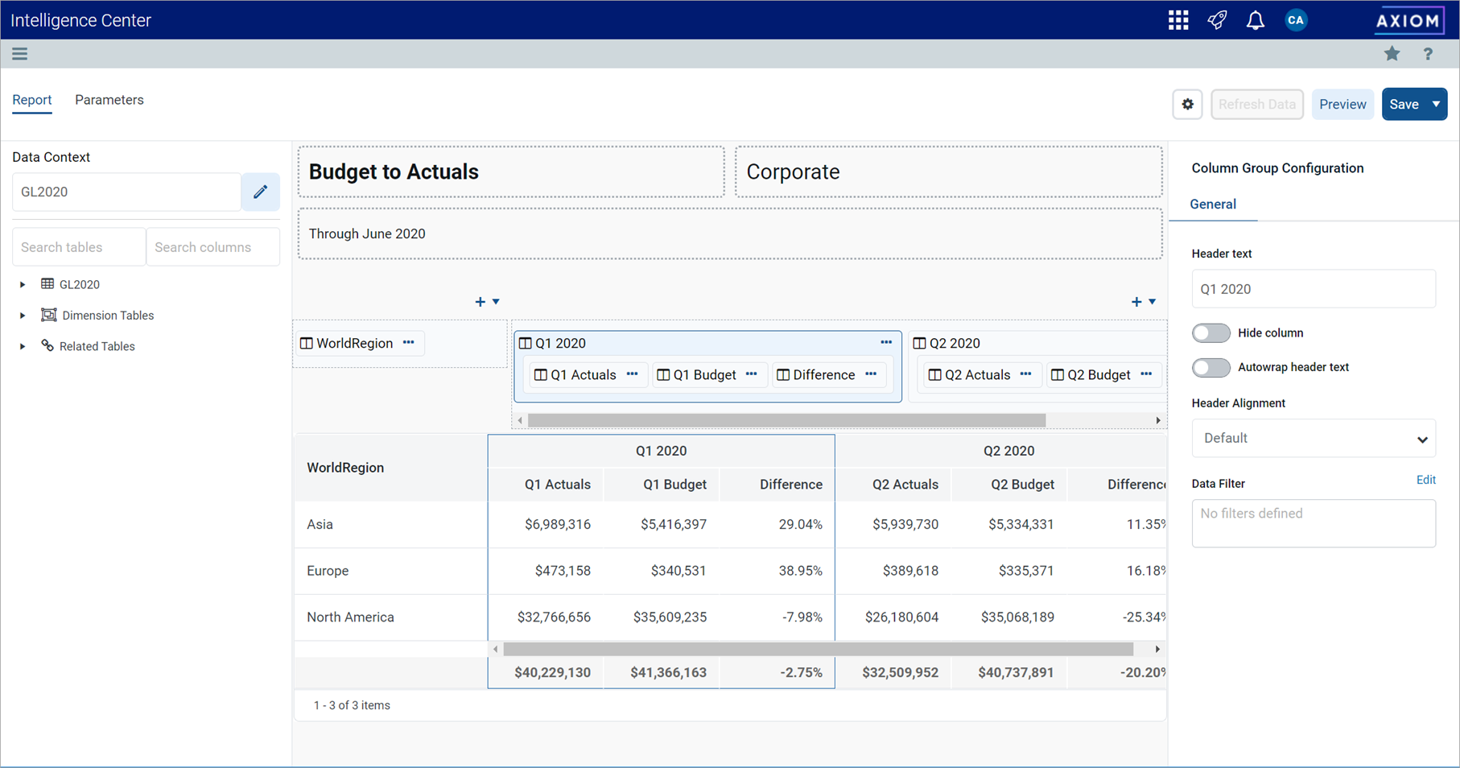
Task: Click the Preview button
Action: (x=1342, y=105)
